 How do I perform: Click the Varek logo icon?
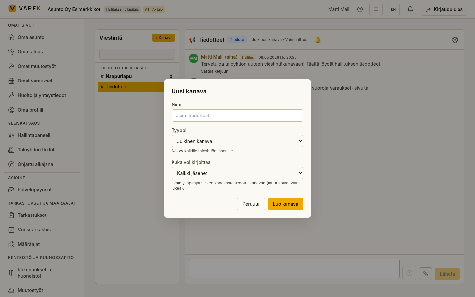pyautogui.click(x=12, y=8)
